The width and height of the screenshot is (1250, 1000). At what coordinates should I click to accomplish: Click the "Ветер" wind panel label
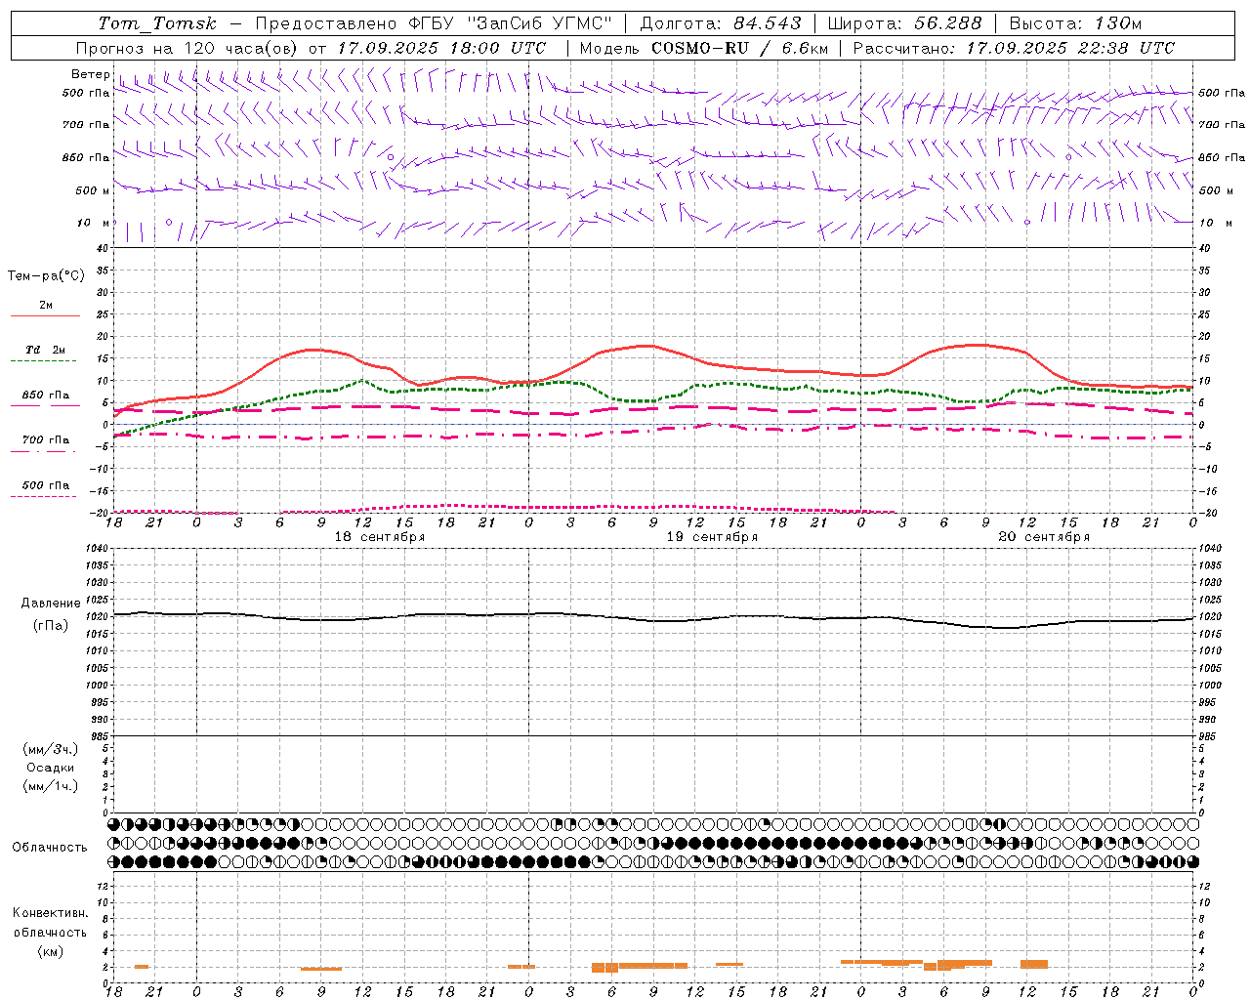coord(90,74)
